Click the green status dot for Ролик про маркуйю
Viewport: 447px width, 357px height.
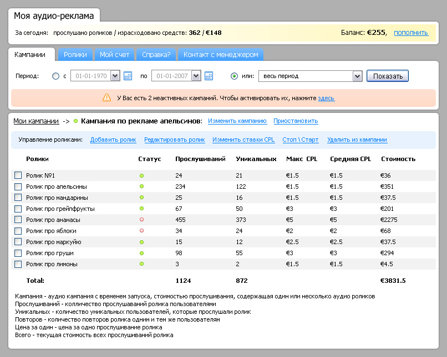point(141,242)
